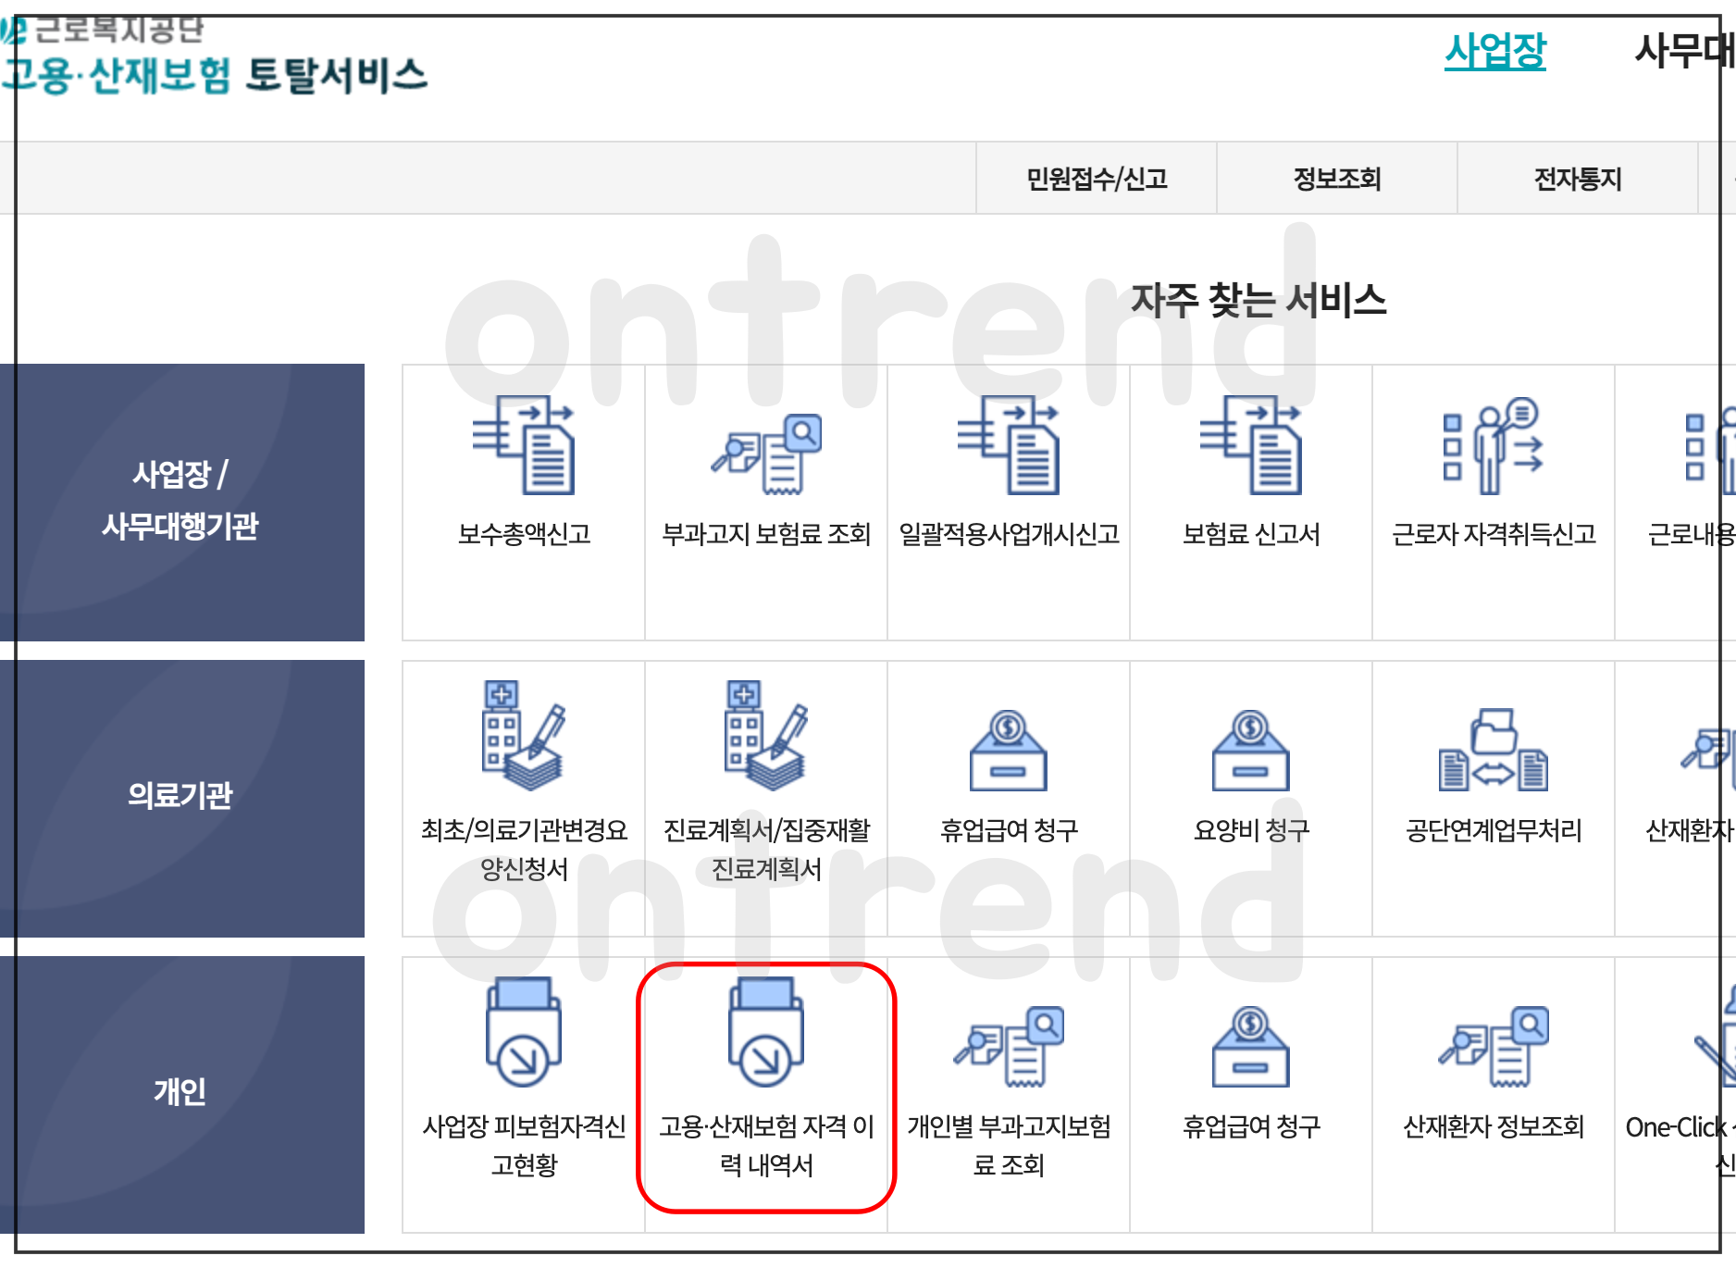Click the 보험료 신고서 label
The image size is (1736, 1268).
coord(1251,534)
